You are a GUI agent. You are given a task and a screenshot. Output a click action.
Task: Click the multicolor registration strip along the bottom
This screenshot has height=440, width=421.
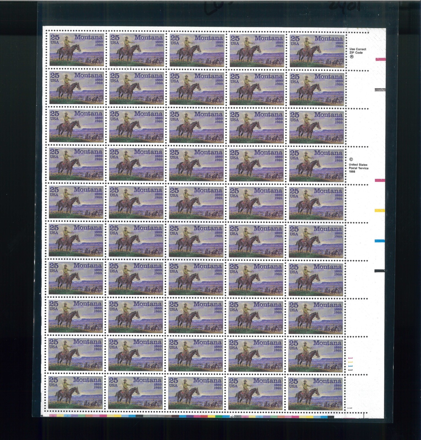[191, 416]
